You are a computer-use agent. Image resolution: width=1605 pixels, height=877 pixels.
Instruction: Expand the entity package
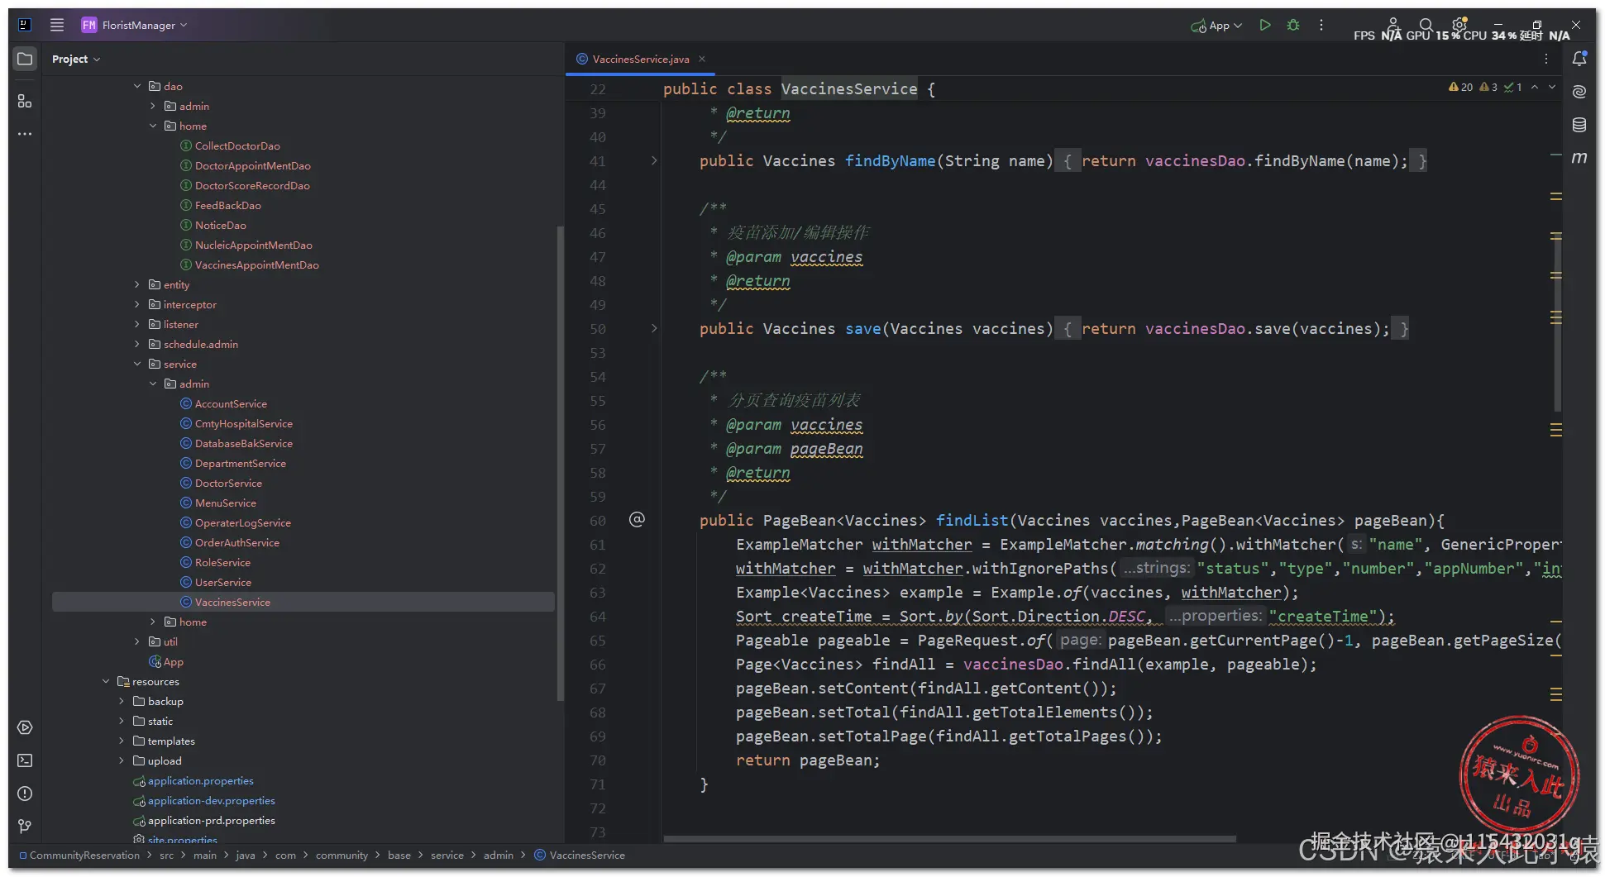tap(137, 284)
